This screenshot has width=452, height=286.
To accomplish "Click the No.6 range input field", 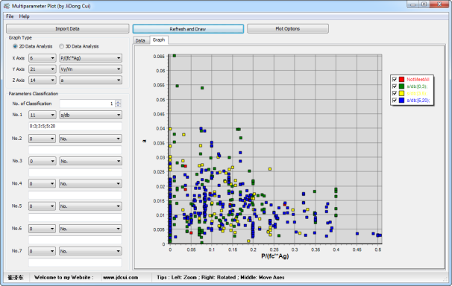I will coord(75,240).
